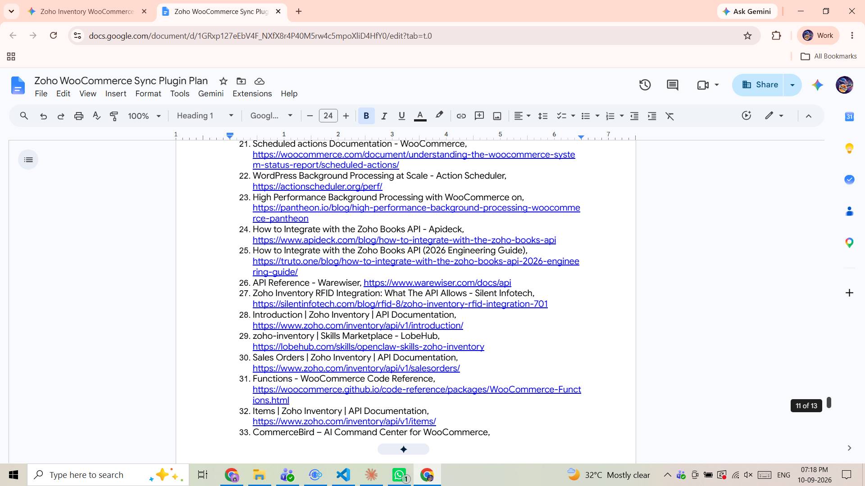The width and height of the screenshot is (865, 486).
Task: Open the zoom 100% dropdown
Action: tap(144, 116)
